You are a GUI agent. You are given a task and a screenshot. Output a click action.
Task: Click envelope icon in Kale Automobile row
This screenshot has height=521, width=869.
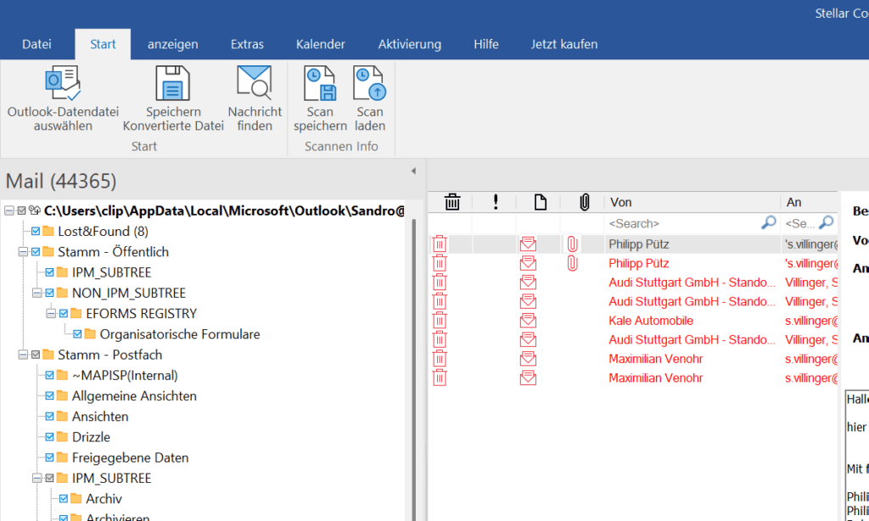tap(528, 321)
